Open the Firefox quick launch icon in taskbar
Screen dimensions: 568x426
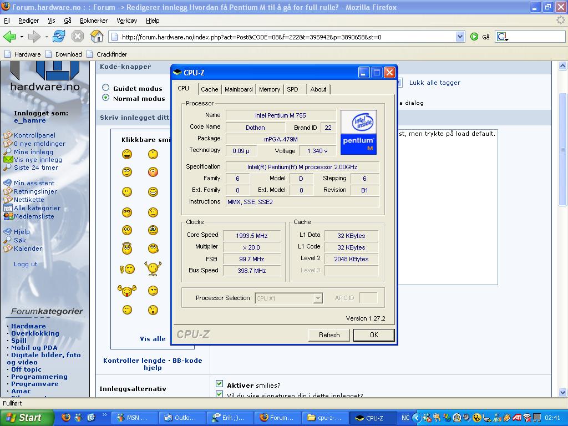(66, 417)
